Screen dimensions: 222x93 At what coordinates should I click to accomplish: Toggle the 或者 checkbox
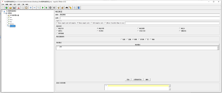click(151, 39)
